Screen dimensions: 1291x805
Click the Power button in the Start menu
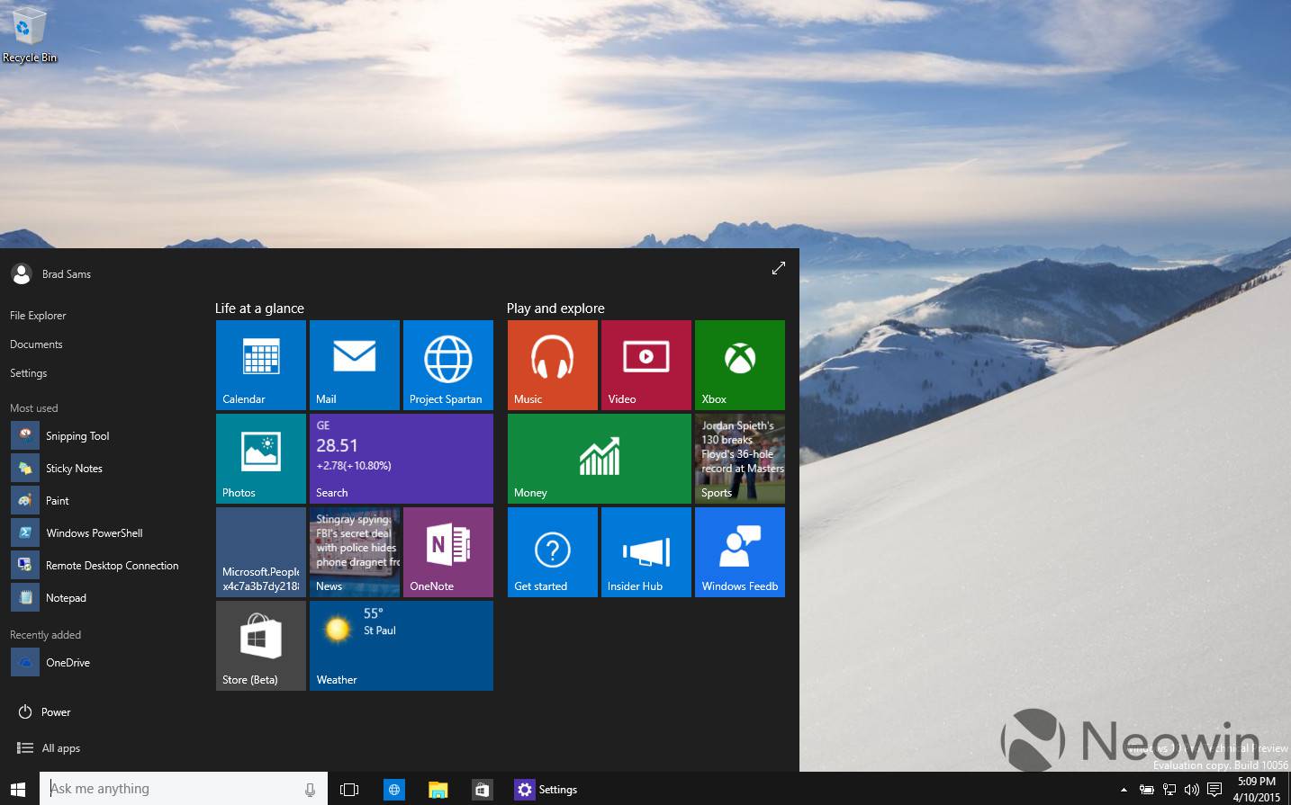tap(44, 711)
